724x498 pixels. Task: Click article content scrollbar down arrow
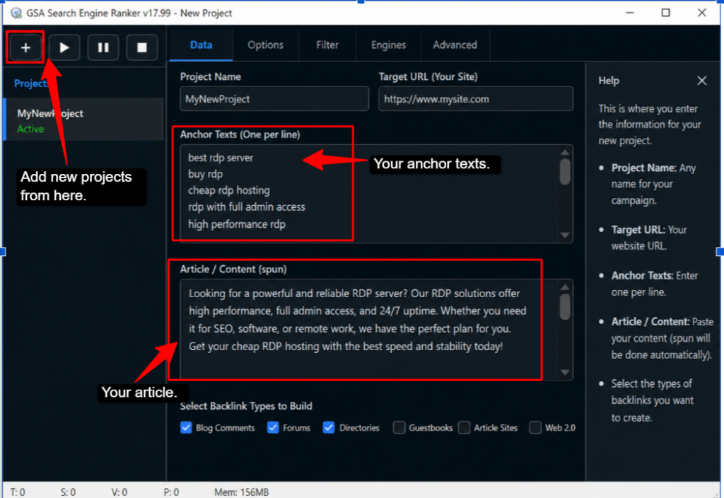pos(565,372)
